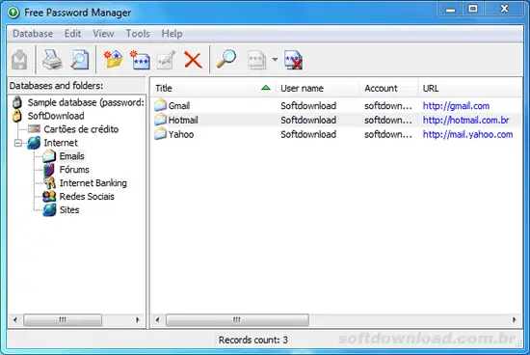The width and height of the screenshot is (530, 355).
Task: Click the account cell in Yahoo row
Action: coord(388,134)
